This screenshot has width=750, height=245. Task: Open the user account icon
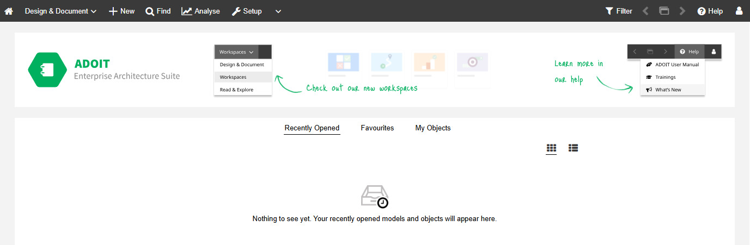739,11
